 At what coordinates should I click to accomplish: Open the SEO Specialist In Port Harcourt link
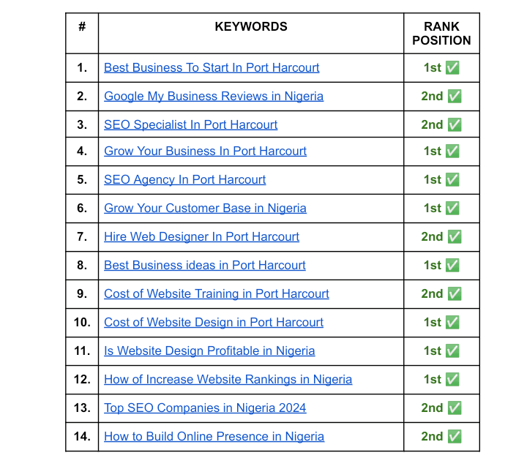tap(190, 125)
